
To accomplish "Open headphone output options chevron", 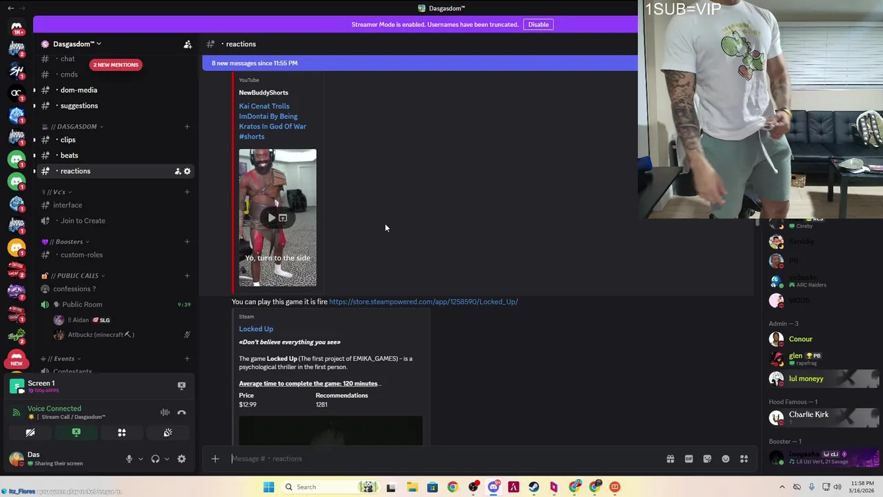I will (x=166, y=459).
